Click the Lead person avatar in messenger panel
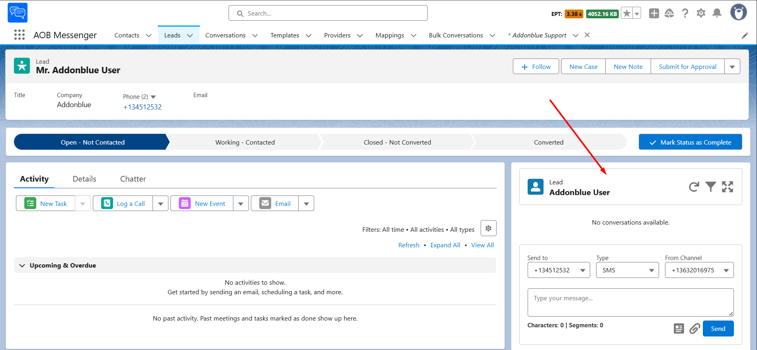The width and height of the screenshot is (757, 350). click(536, 187)
